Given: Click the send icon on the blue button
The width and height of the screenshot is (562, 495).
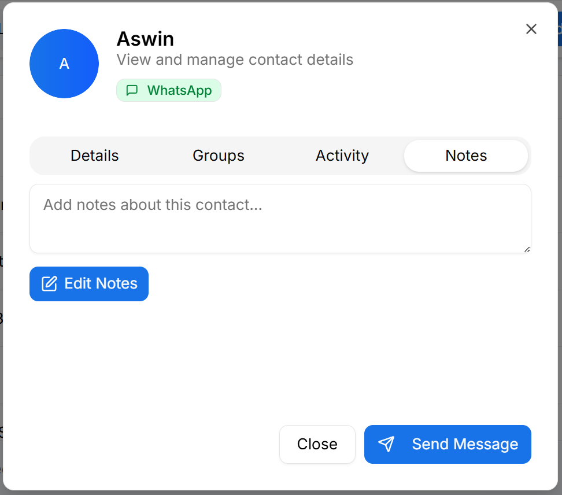Looking at the screenshot, I should click(x=386, y=444).
